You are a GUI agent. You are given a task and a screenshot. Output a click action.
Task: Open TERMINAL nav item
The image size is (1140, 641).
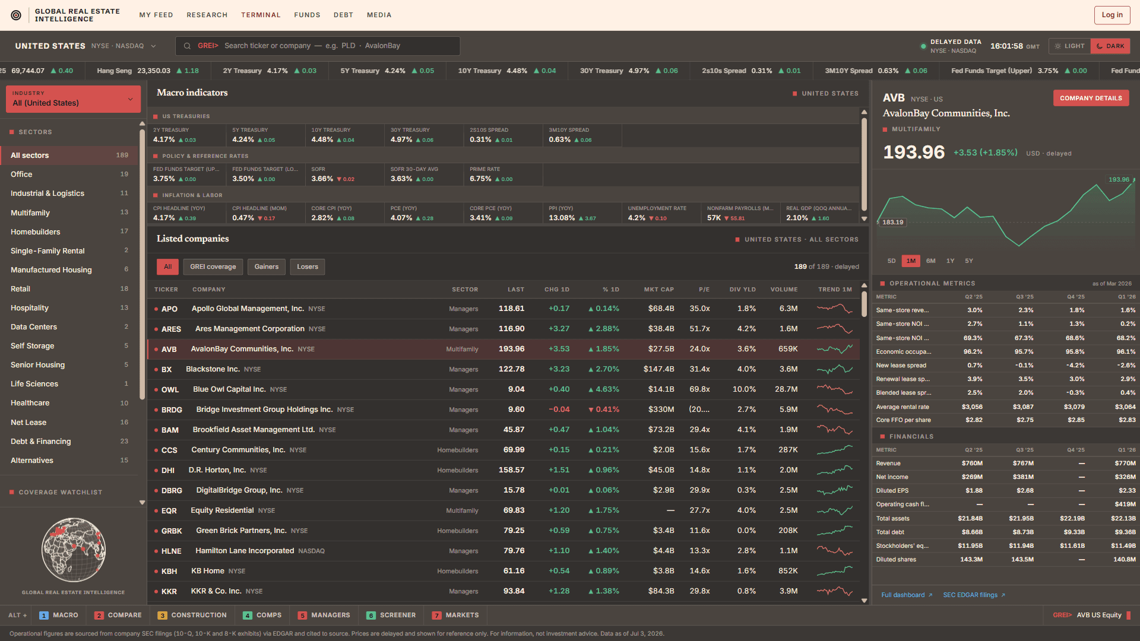pos(261,15)
